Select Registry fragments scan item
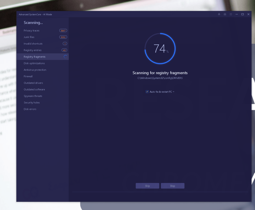 (43, 57)
